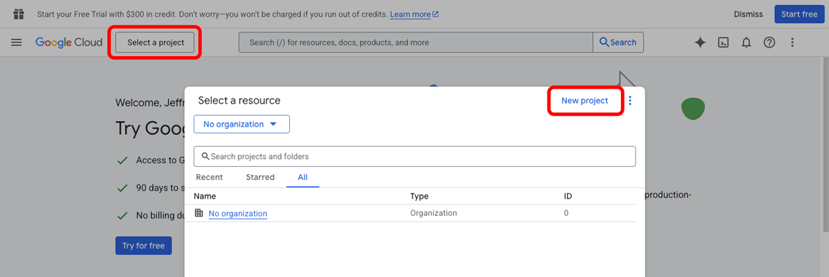This screenshot has width=829, height=277.
Task: Activate Cloud Shell terminal icon
Action: coord(723,43)
